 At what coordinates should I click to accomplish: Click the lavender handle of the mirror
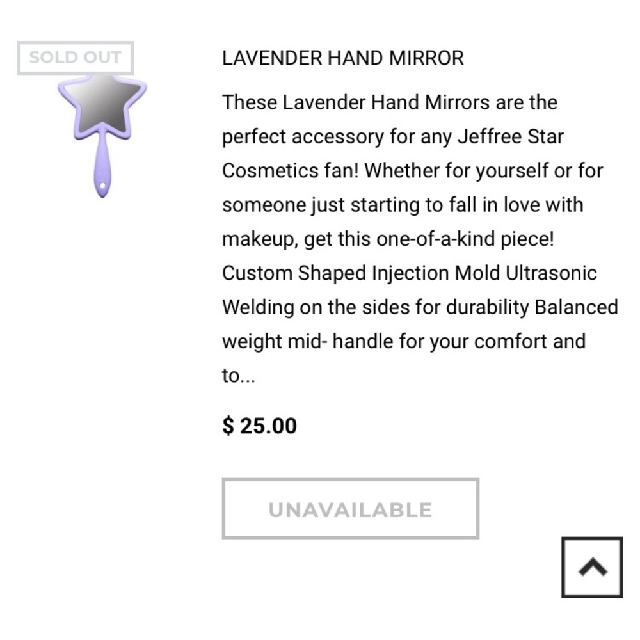(102, 167)
